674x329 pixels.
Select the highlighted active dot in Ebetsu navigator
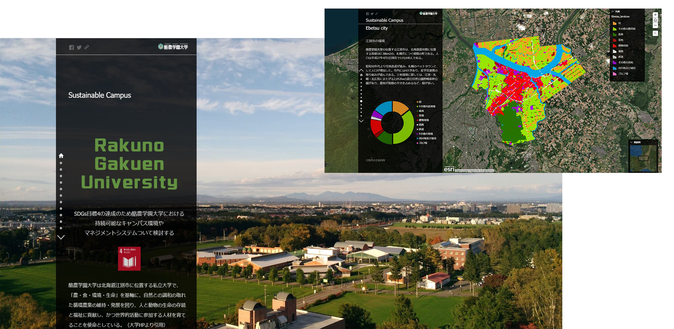tap(361, 101)
